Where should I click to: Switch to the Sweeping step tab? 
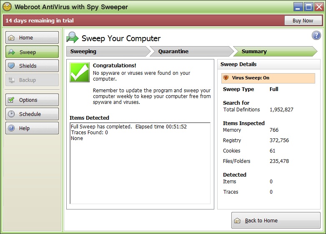(x=108, y=52)
